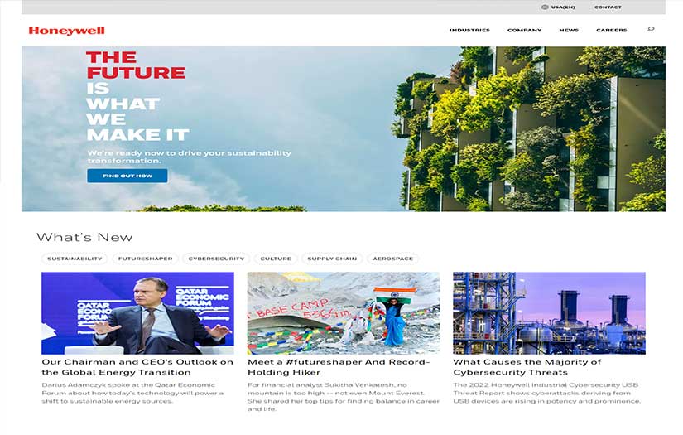
Task: Open 'Meet a #futureshaper' headline
Action: [339, 367]
